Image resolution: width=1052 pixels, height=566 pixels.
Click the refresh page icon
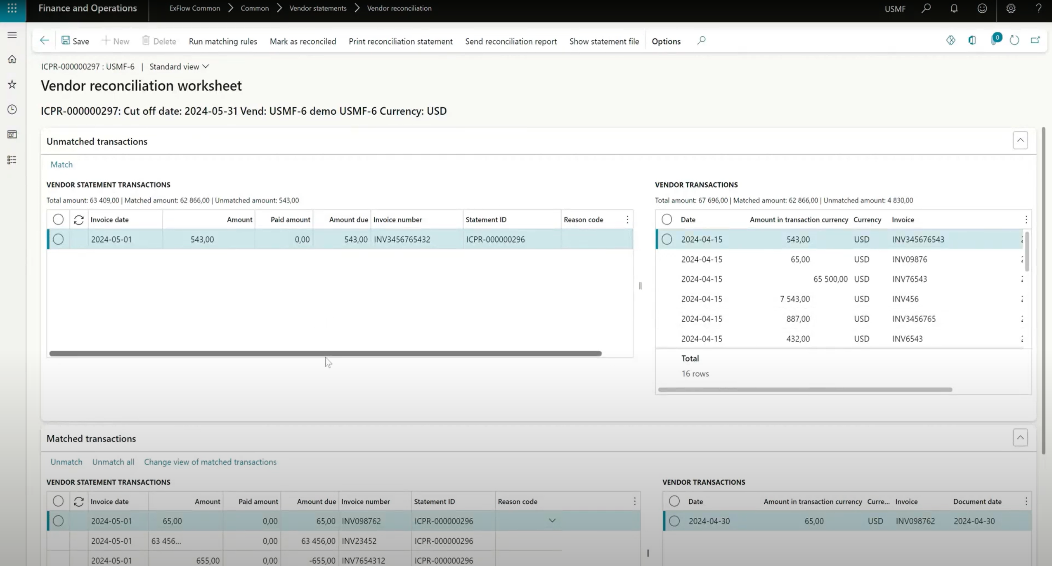pyautogui.click(x=1014, y=40)
